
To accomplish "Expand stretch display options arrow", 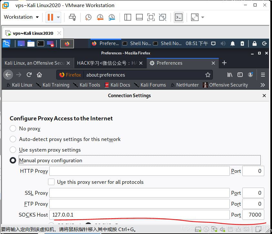I will coord(203,17).
